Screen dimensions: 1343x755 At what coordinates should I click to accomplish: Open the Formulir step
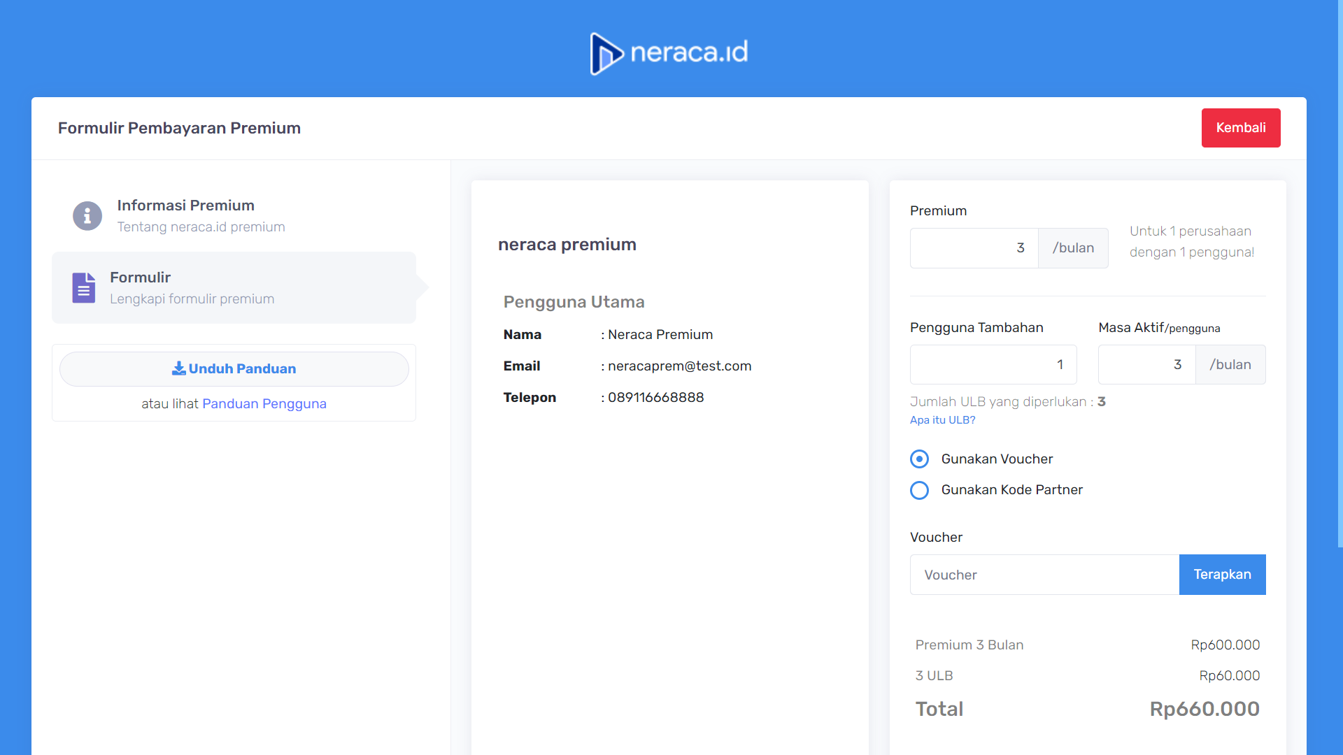(x=234, y=287)
